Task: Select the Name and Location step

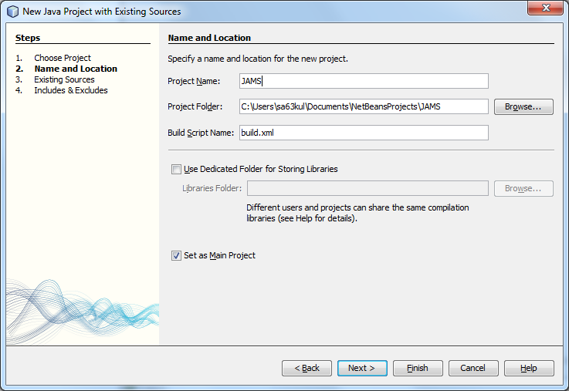Action: 75,69
